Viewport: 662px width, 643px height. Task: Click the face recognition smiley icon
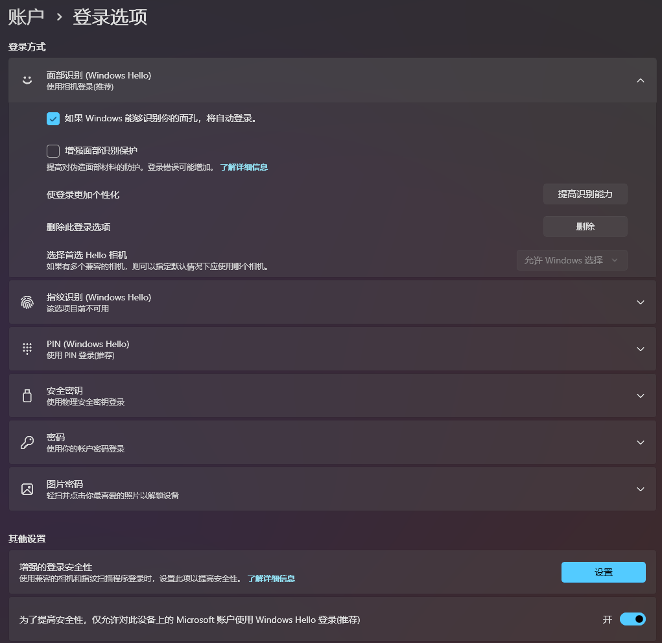(x=27, y=80)
